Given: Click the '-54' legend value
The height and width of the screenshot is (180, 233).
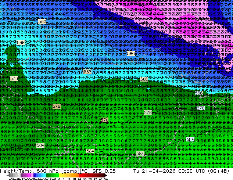Looking at the screenshot, I should (x=12, y=179).
